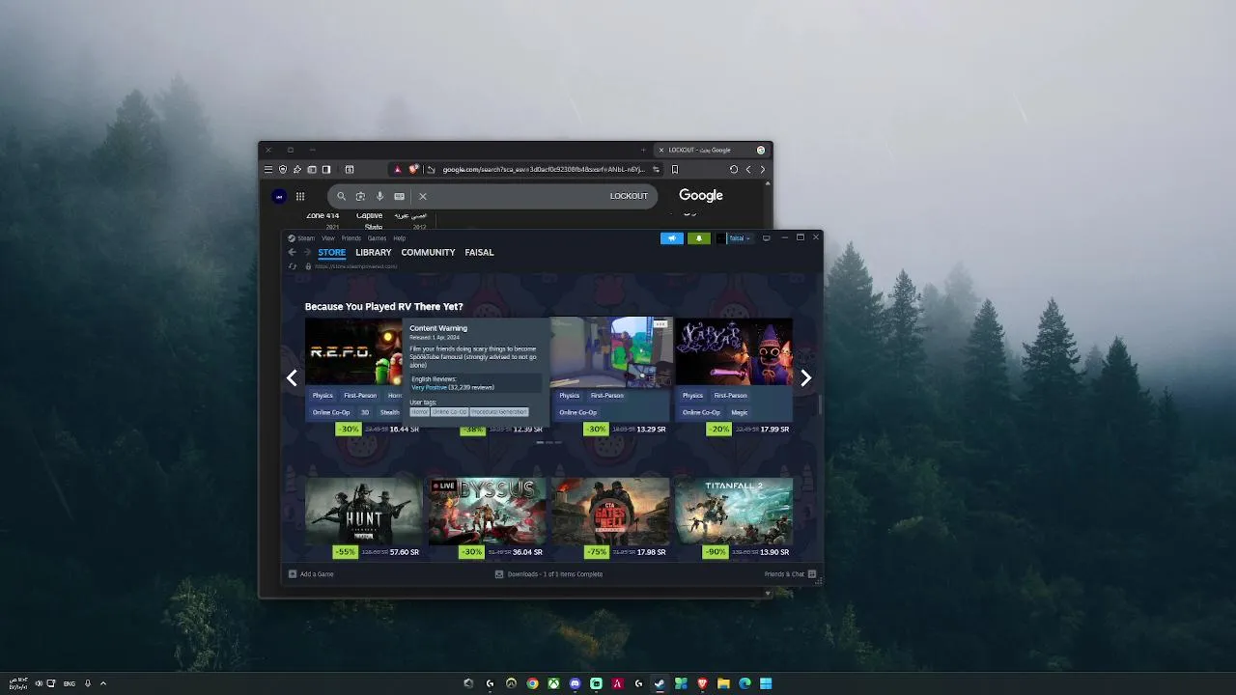Screen dimensions: 1236x695
Task: Toggle the browser sidebar panel icon
Action: (x=326, y=169)
